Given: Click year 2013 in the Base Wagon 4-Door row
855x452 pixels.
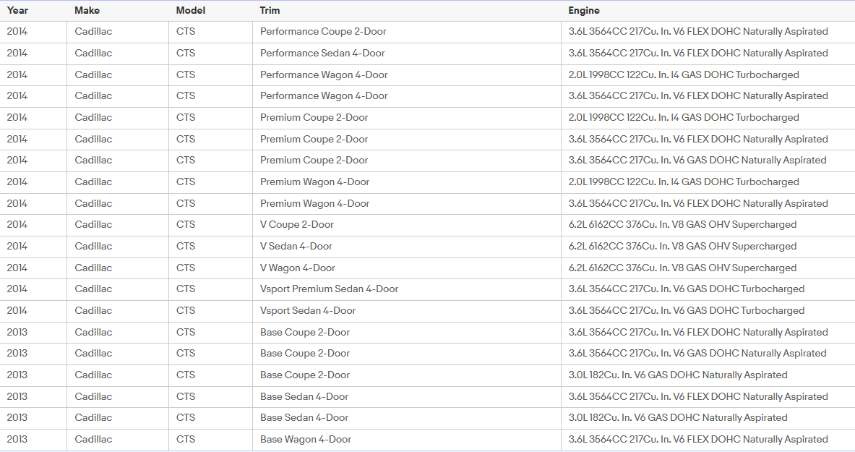Looking at the screenshot, I should 17,440.
